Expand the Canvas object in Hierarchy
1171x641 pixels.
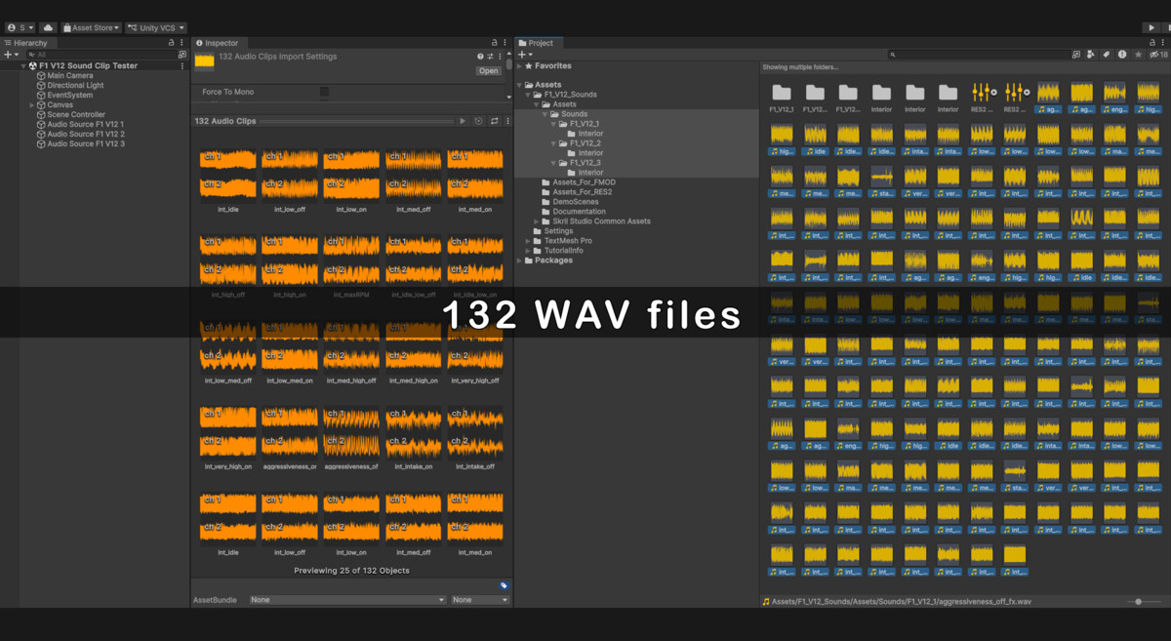point(32,105)
